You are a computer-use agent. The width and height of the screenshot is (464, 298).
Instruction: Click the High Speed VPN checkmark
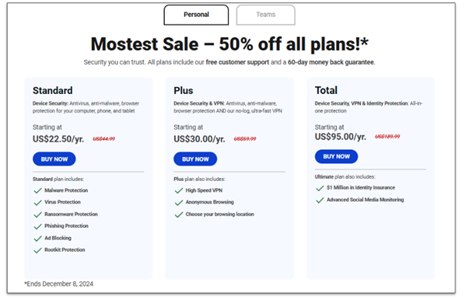tap(179, 191)
